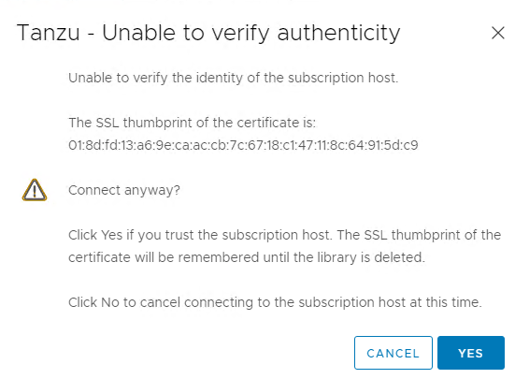Click 'certificate will be remembered' text line
The image size is (515, 379).
pos(247,257)
